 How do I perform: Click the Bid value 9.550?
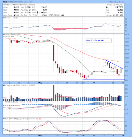point(28,13)
